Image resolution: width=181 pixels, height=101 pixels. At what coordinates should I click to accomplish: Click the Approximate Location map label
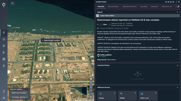point(51,40)
